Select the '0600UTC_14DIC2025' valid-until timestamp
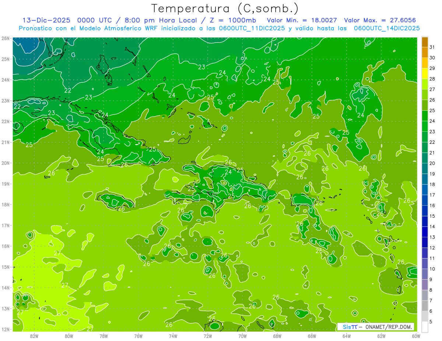 coord(387,28)
